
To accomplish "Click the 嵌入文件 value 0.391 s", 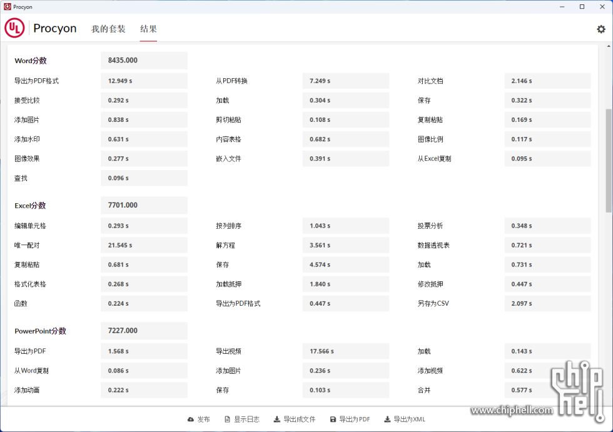I will click(345, 159).
